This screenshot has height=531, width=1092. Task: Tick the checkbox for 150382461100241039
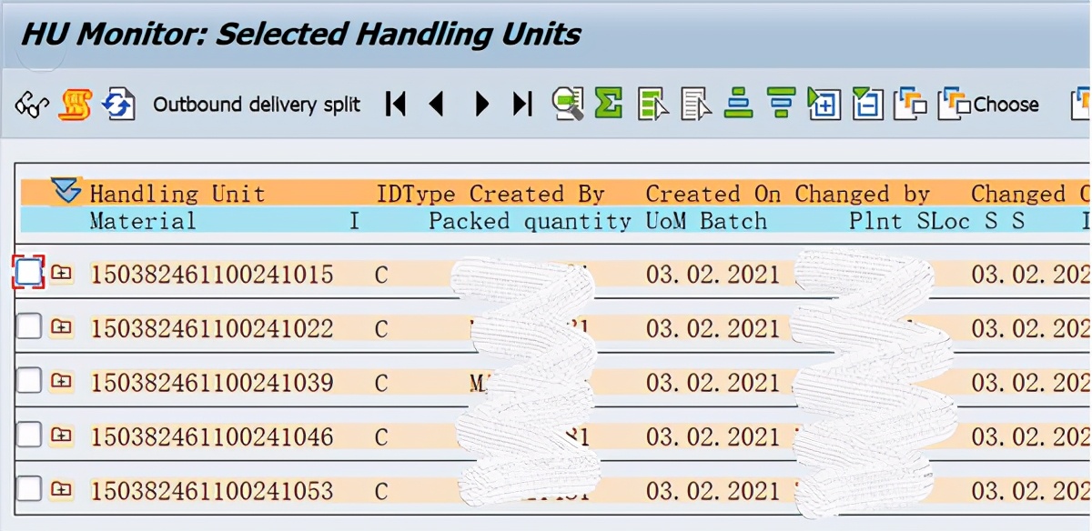pos(29,381)
